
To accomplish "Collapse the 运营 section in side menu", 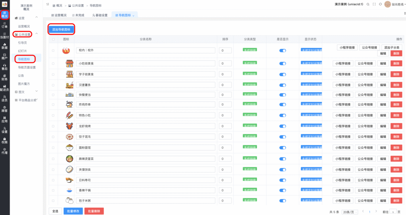I will 36,18.
